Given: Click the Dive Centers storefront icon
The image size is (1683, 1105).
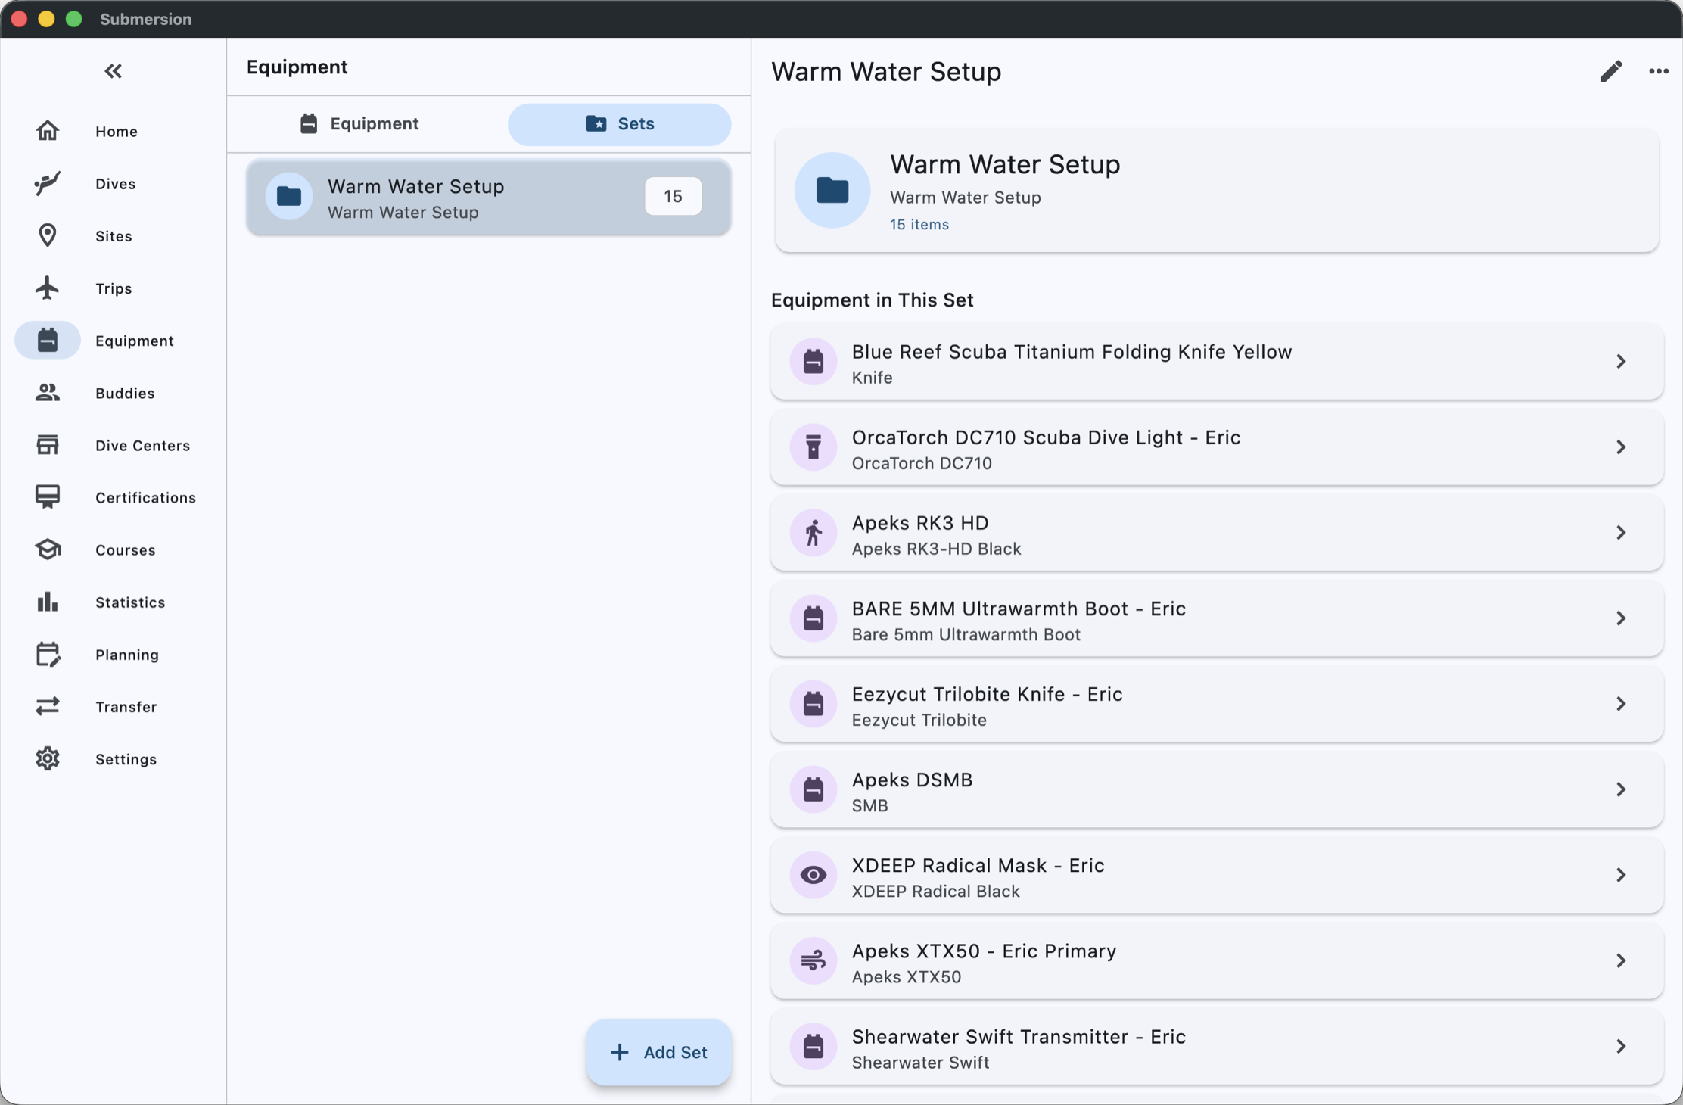Looking at the screenshot, I should (x=48, y=444).
